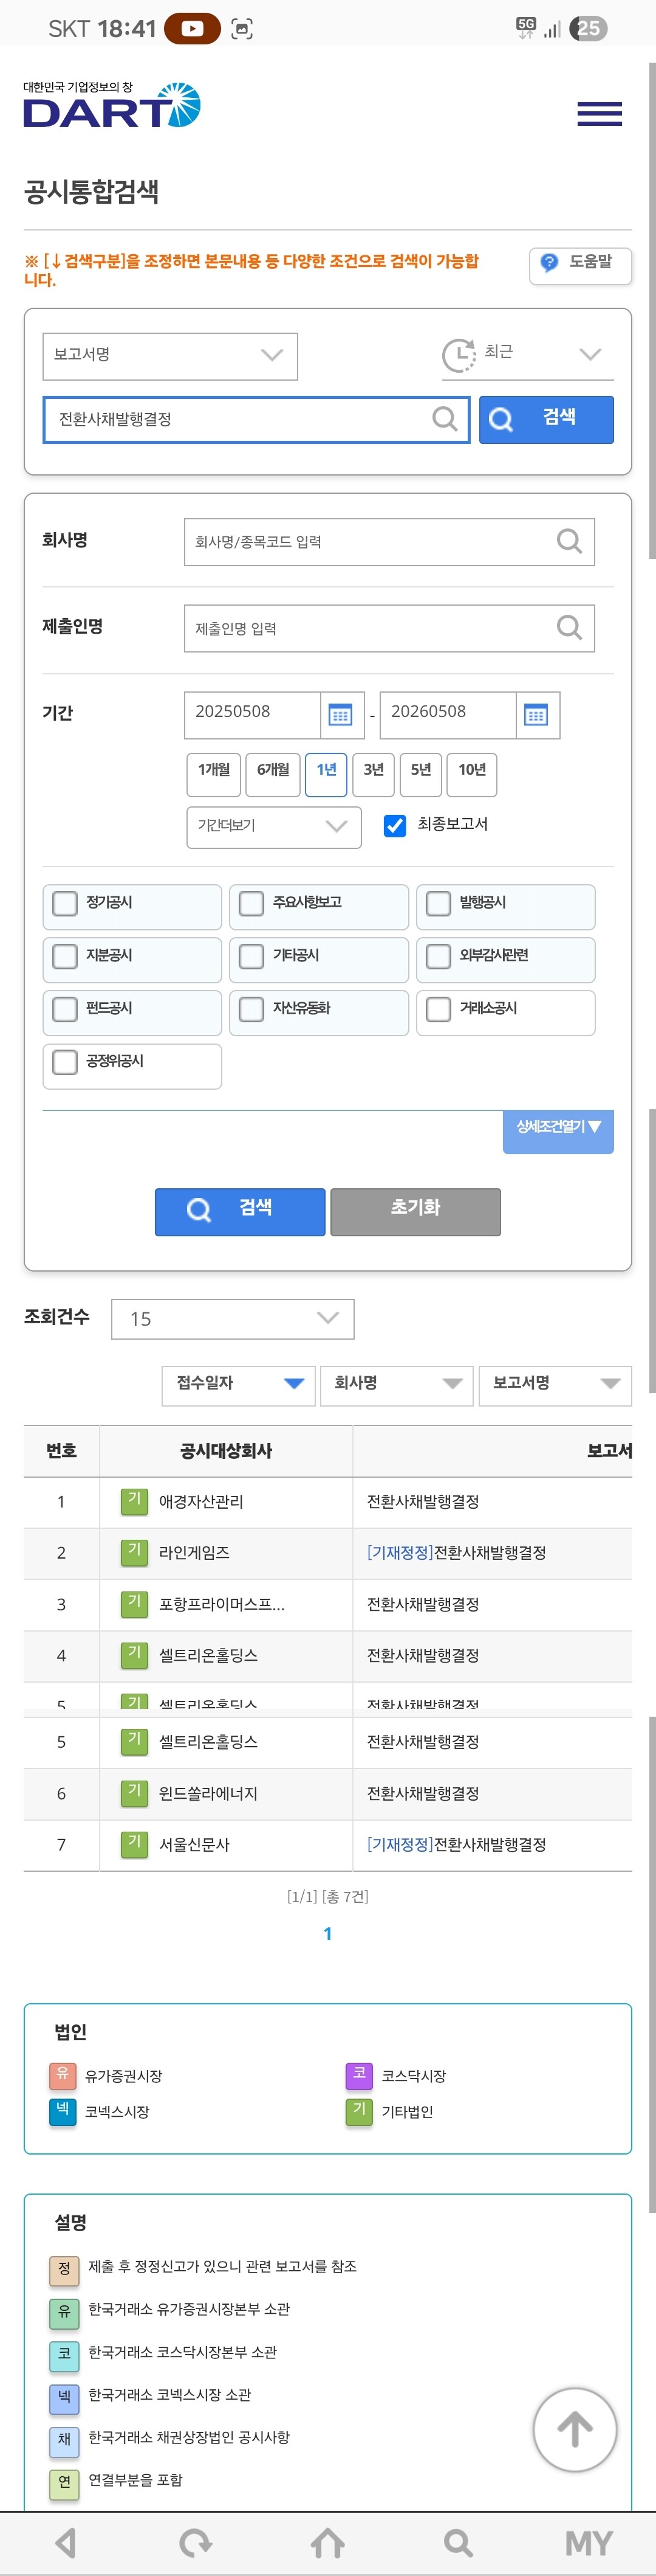The image size is (656, 2576).
Task: Click the end date calendar icon
Action: click(x=536, y=715)
